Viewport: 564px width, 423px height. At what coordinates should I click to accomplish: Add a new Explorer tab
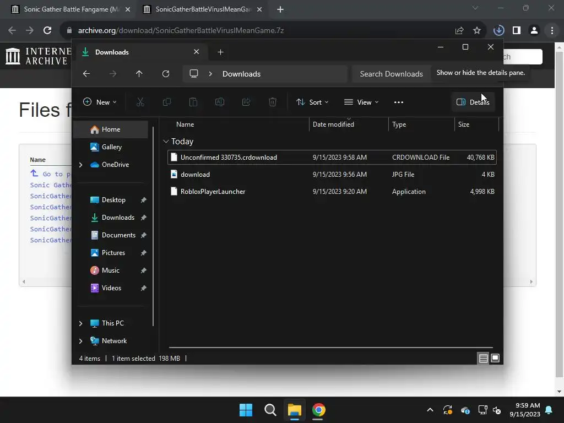[x=220, y=52]
